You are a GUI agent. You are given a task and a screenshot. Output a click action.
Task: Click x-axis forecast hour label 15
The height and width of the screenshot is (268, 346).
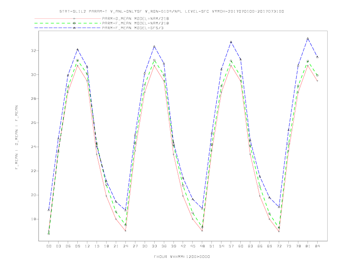point(97,246)
